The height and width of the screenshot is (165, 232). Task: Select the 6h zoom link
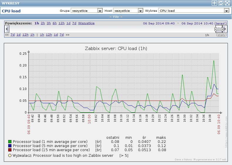(x=55, y=23)
